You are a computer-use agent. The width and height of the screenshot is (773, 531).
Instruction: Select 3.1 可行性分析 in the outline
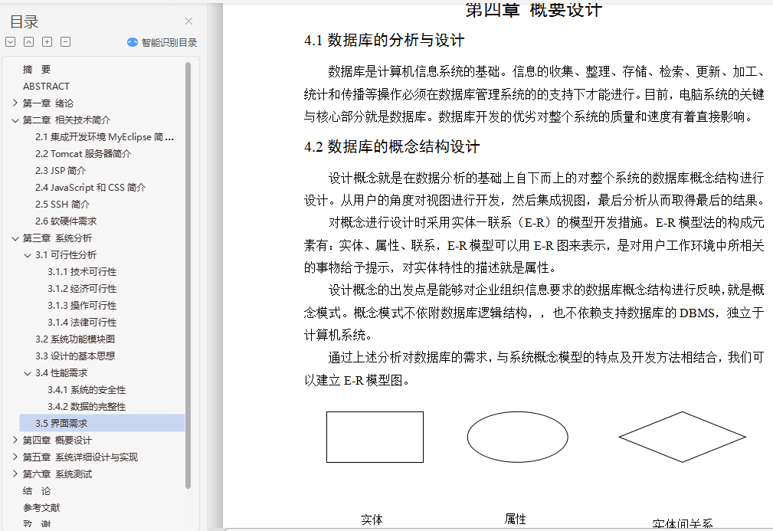[66, 255]
